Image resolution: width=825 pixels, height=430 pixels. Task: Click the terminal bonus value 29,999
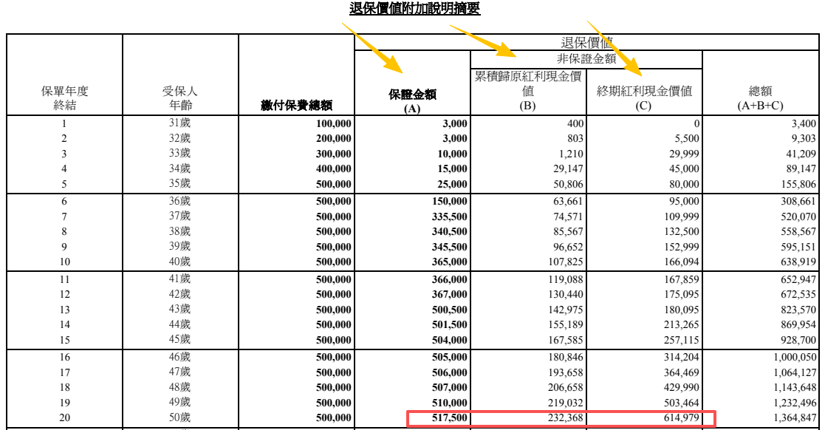(x=685, y=154)
